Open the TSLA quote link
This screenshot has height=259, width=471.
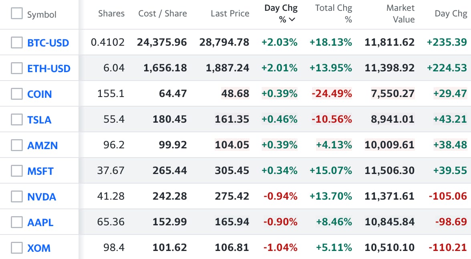[x=39, y=120]
